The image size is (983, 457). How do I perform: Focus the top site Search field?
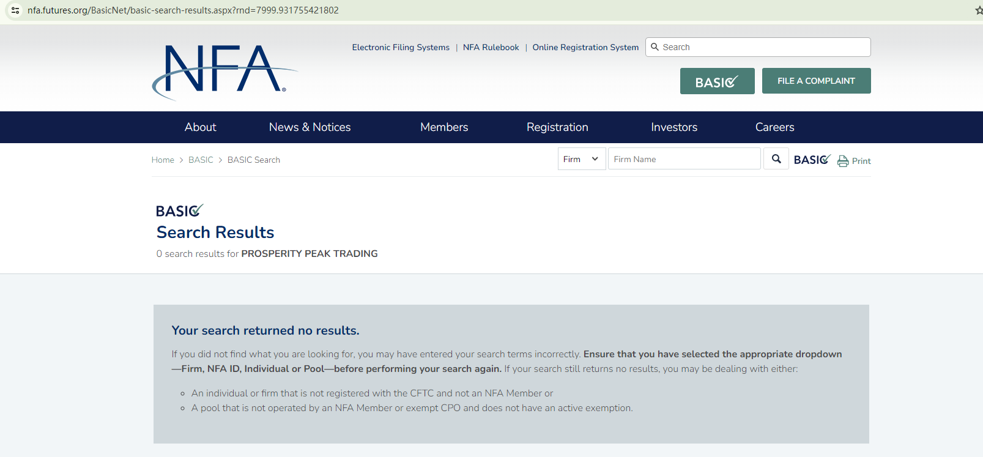pyautogui.click(x=758, y=47)
